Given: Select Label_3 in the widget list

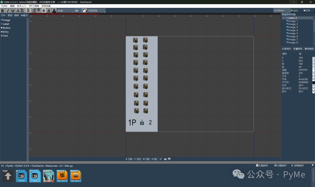Looking at the screenshot, I should [x=297, y=18].
